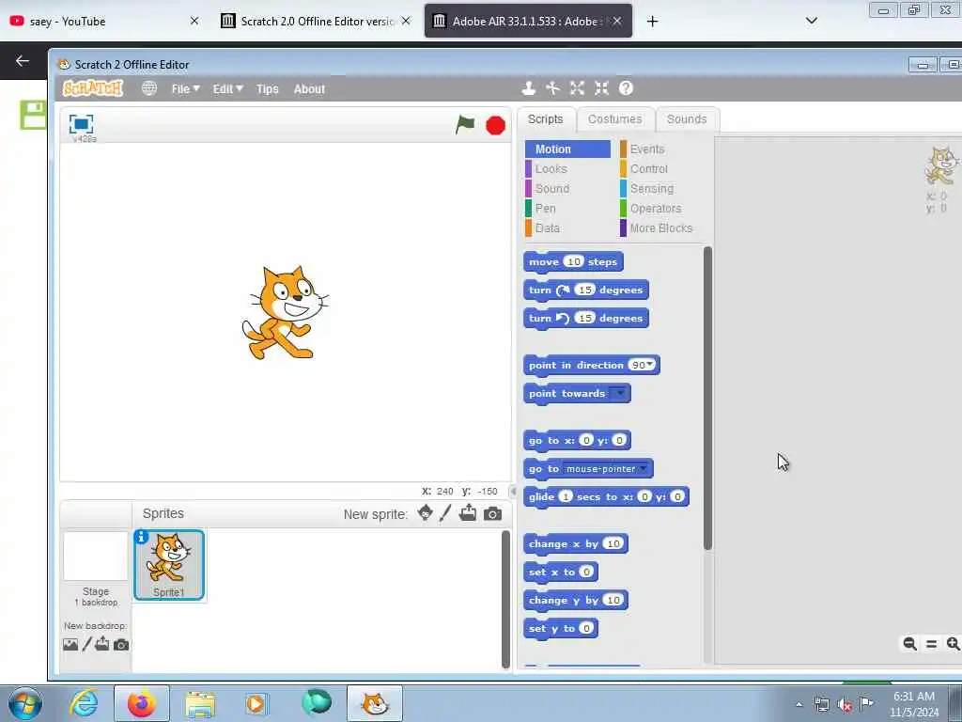Choose backdrop from library
962x722 pixels.
coord(70,645)
